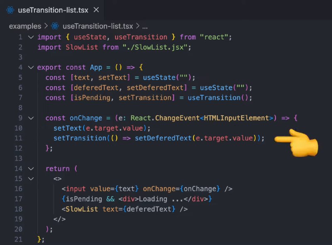
Task: Click the closing fragment tag on line 19
Action: (59, 219)
